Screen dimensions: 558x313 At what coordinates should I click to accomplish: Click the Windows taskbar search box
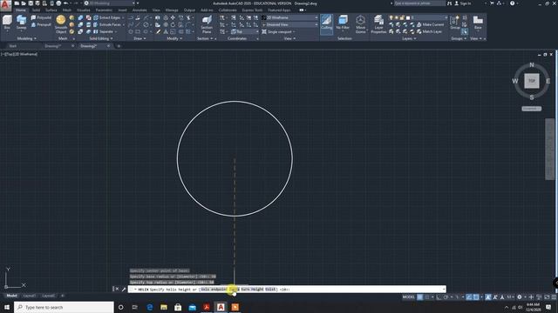pos(64,307)
